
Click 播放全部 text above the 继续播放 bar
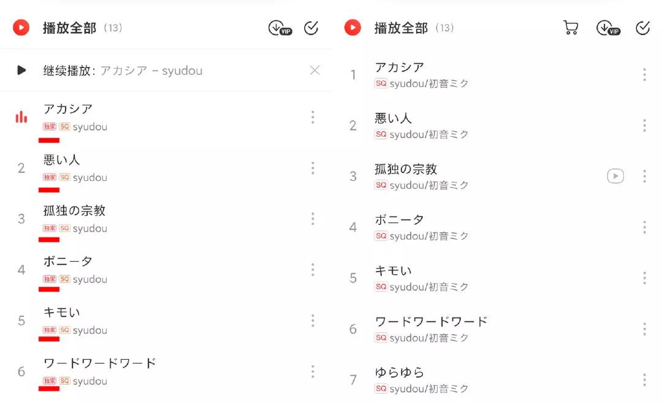click(69, 28)
